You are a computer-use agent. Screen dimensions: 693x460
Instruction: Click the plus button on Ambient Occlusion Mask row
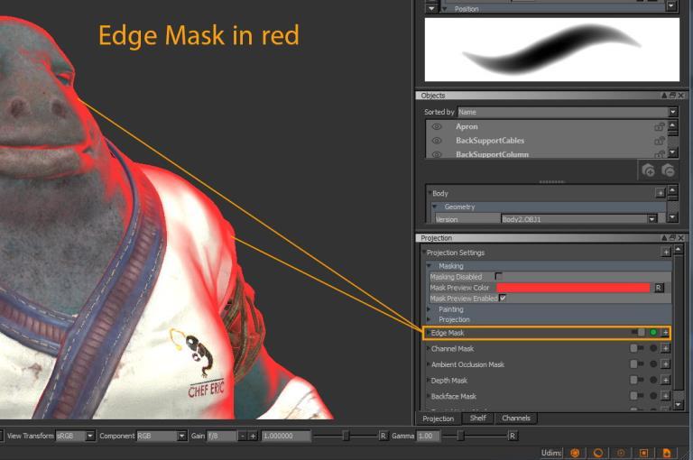click(x=665, y=364)
